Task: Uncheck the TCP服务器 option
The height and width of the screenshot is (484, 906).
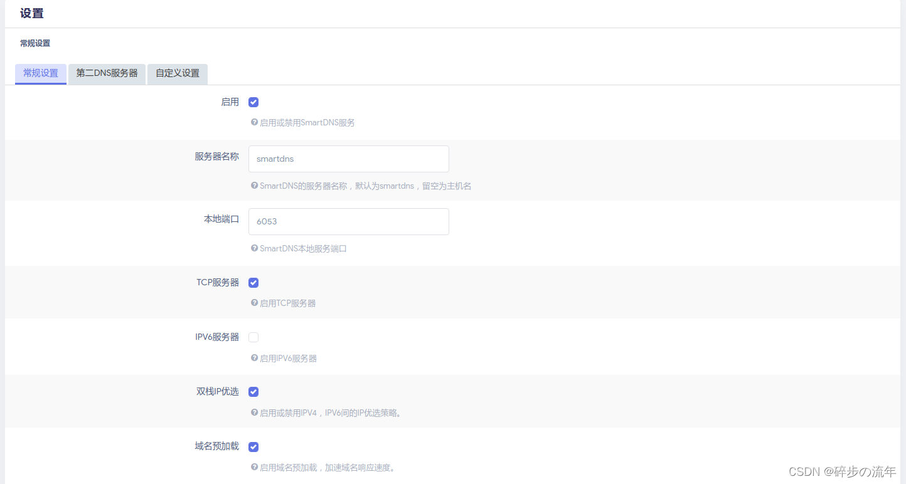Action: click(x=253, y=282)
